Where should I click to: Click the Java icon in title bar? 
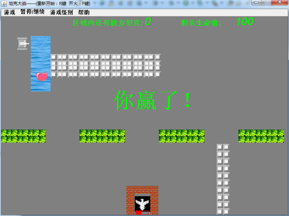pyautogui.click(x=4, y=4)
